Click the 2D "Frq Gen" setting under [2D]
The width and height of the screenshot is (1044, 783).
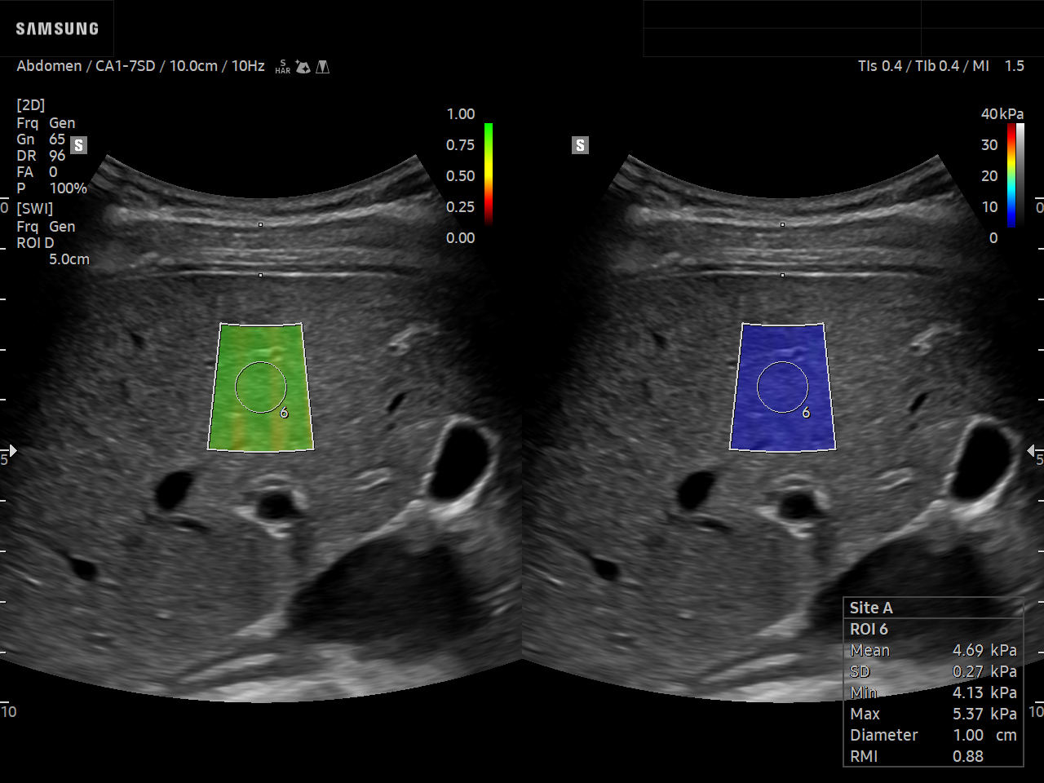pos(46,123)
